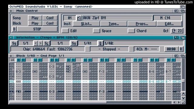194x109 pixels.
Task: Open the instrument SList... dialog
Action: point(86,24)
